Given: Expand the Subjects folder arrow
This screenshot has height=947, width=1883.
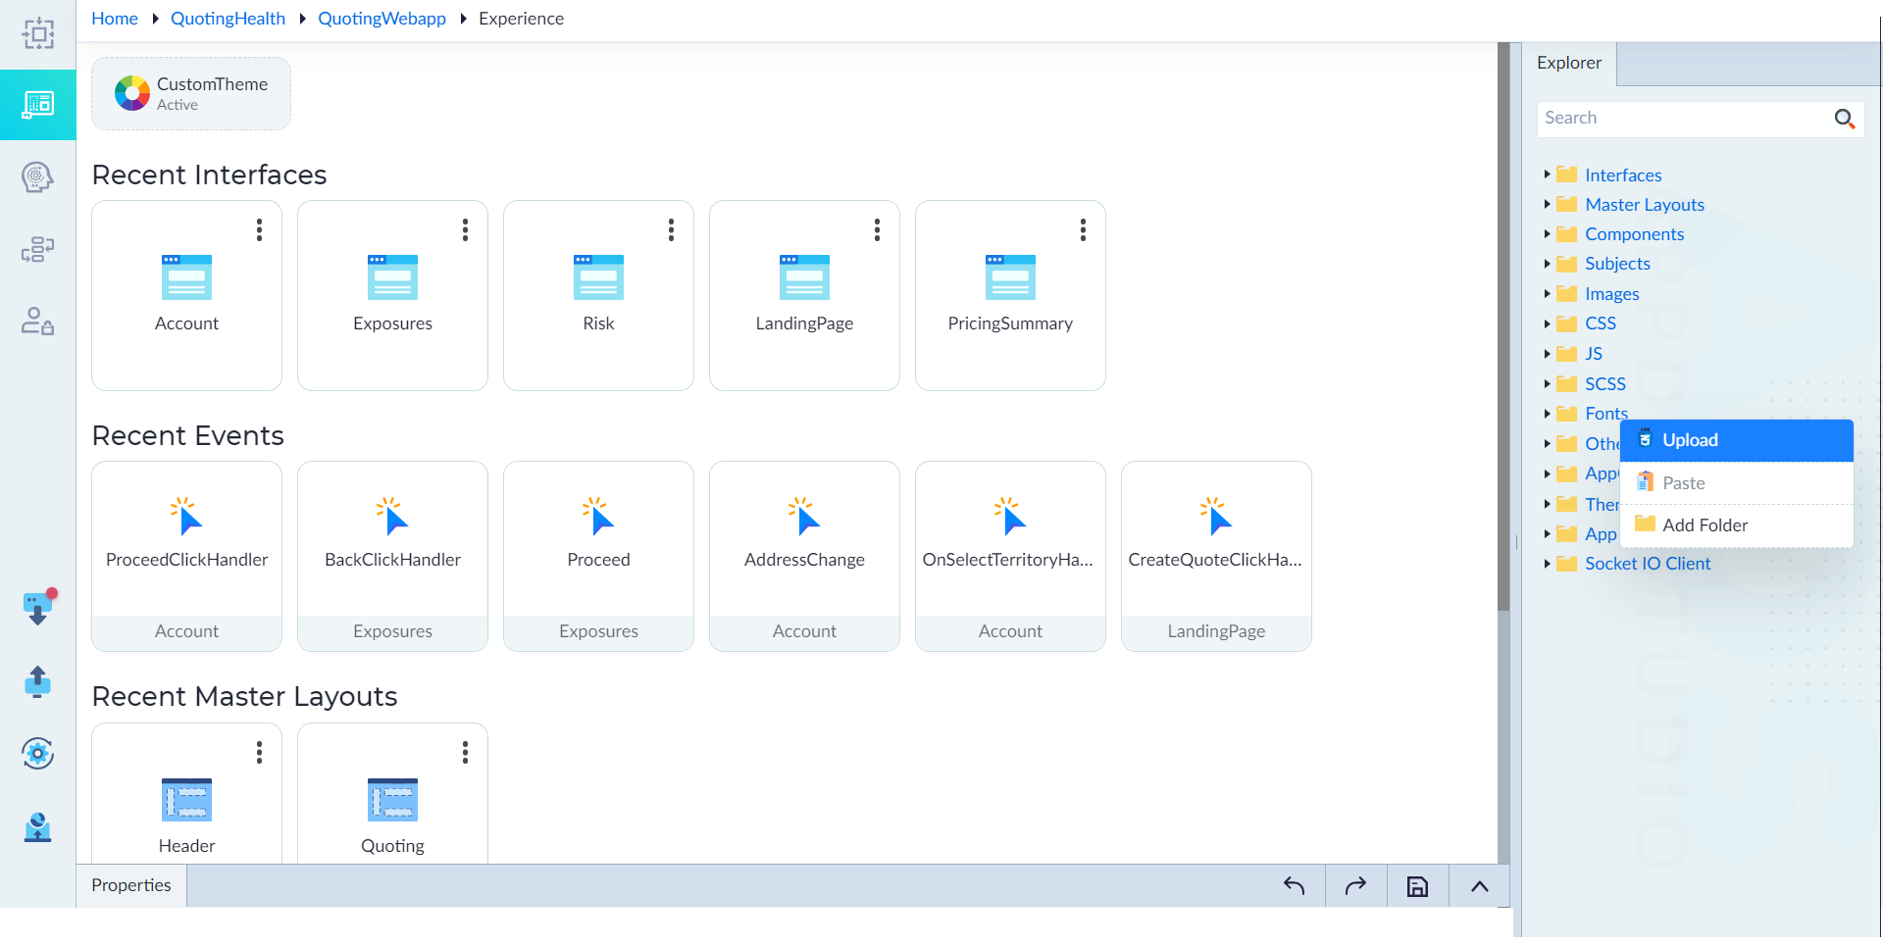Looking at the screenshot, I should coord(1547,264).
